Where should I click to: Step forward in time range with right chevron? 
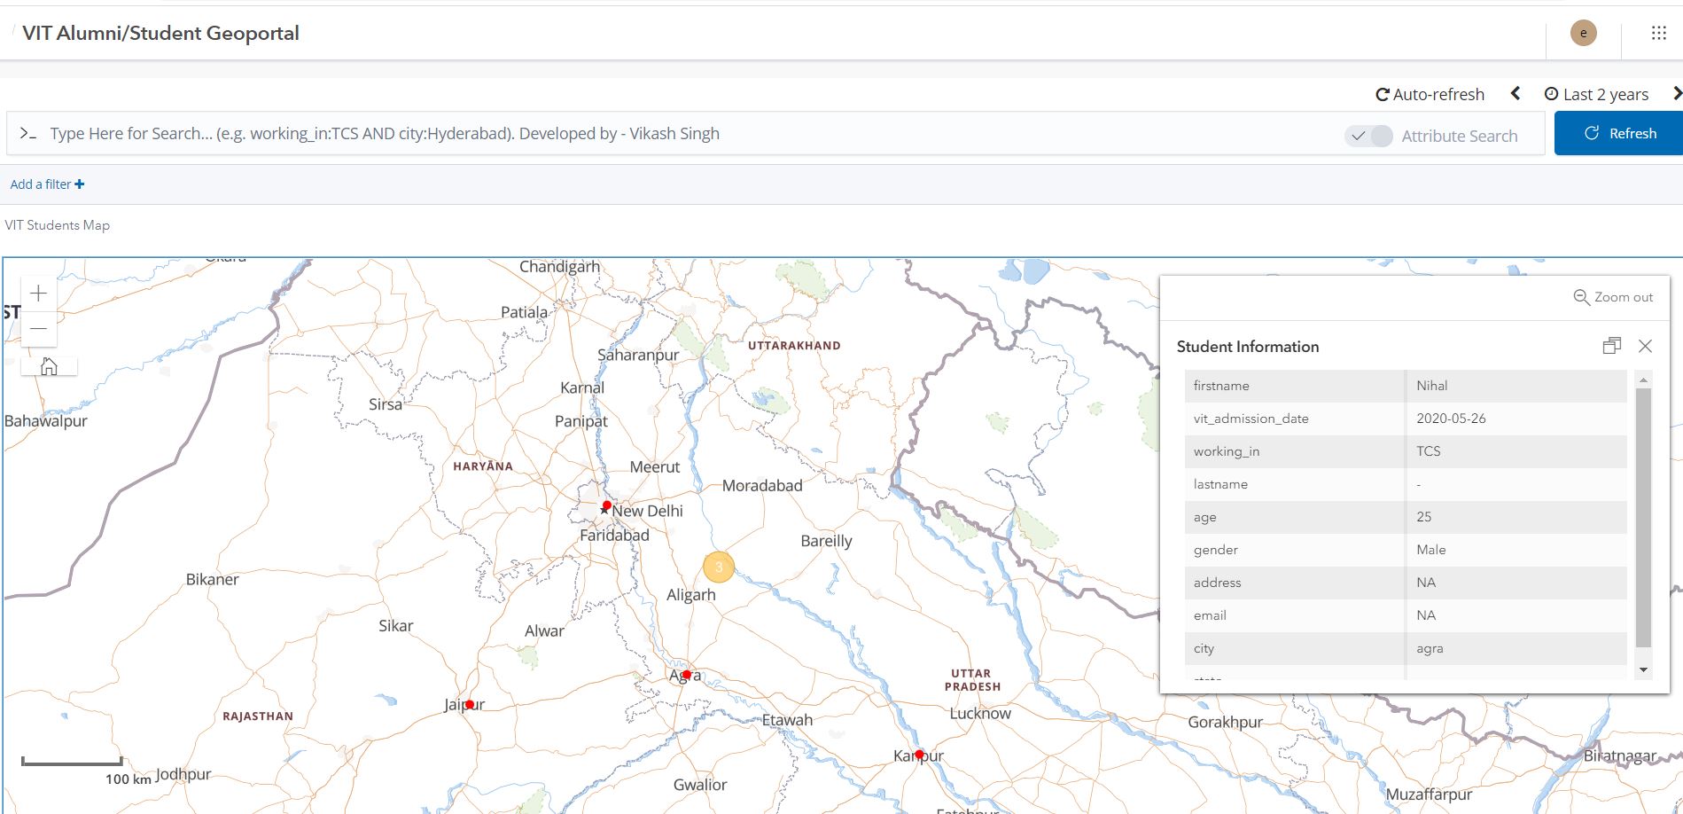pyautogui.click(x=1677, y=93)
